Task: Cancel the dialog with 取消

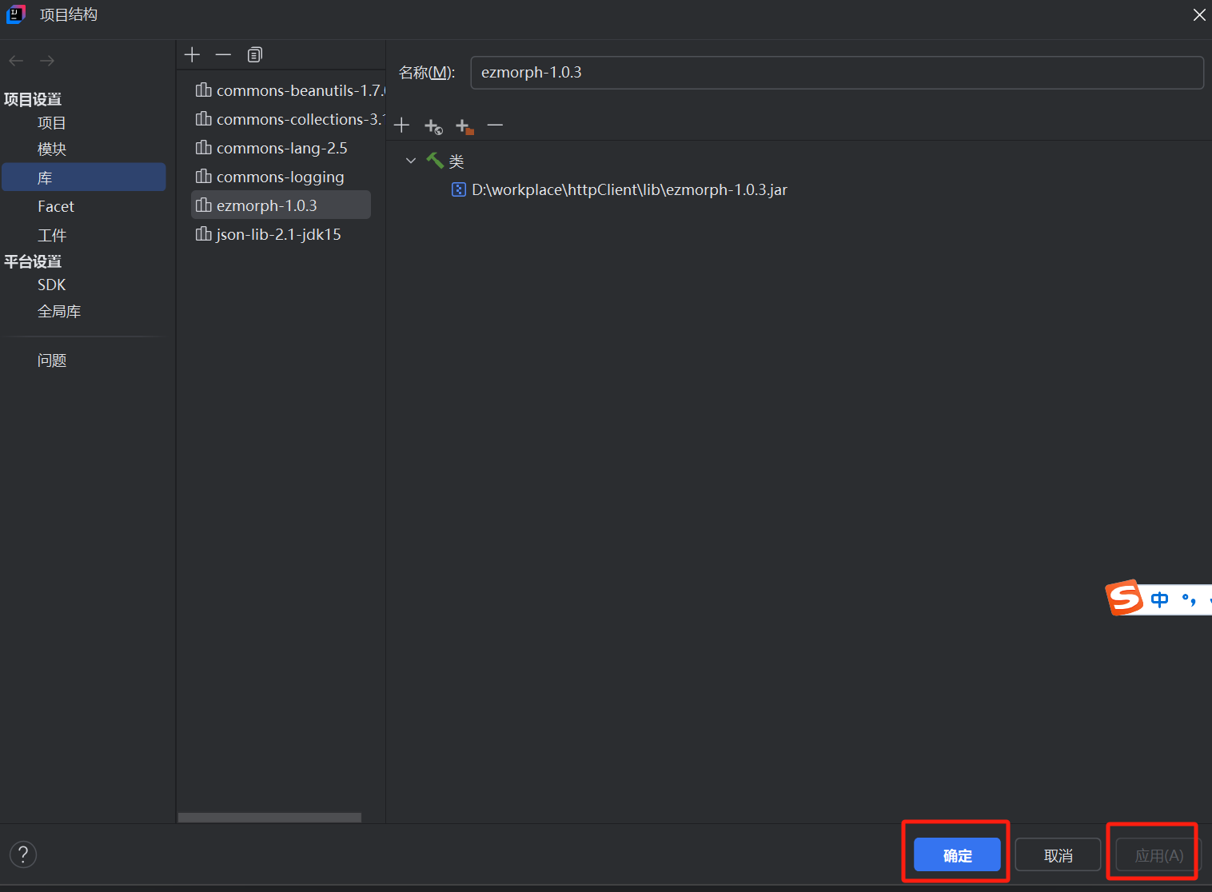Action: 1057,854
